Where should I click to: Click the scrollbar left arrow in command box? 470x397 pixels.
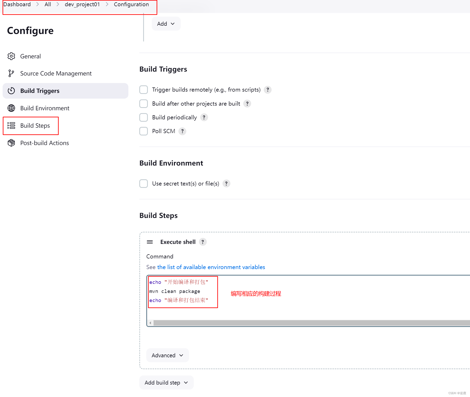click(x=150, y=323)
